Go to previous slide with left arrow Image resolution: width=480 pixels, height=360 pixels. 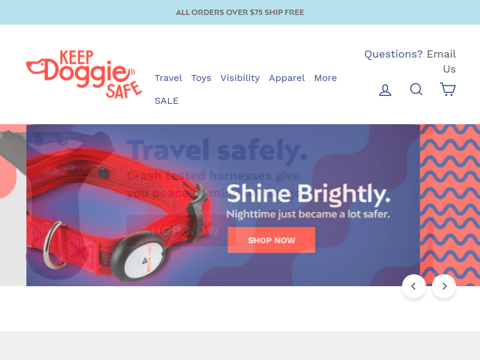click(413, 286)
